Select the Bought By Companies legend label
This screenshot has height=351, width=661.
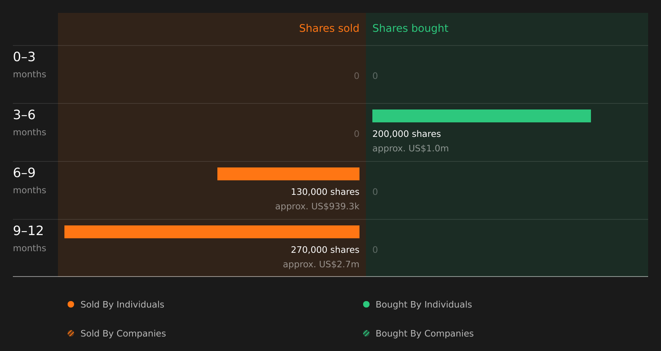424,334
